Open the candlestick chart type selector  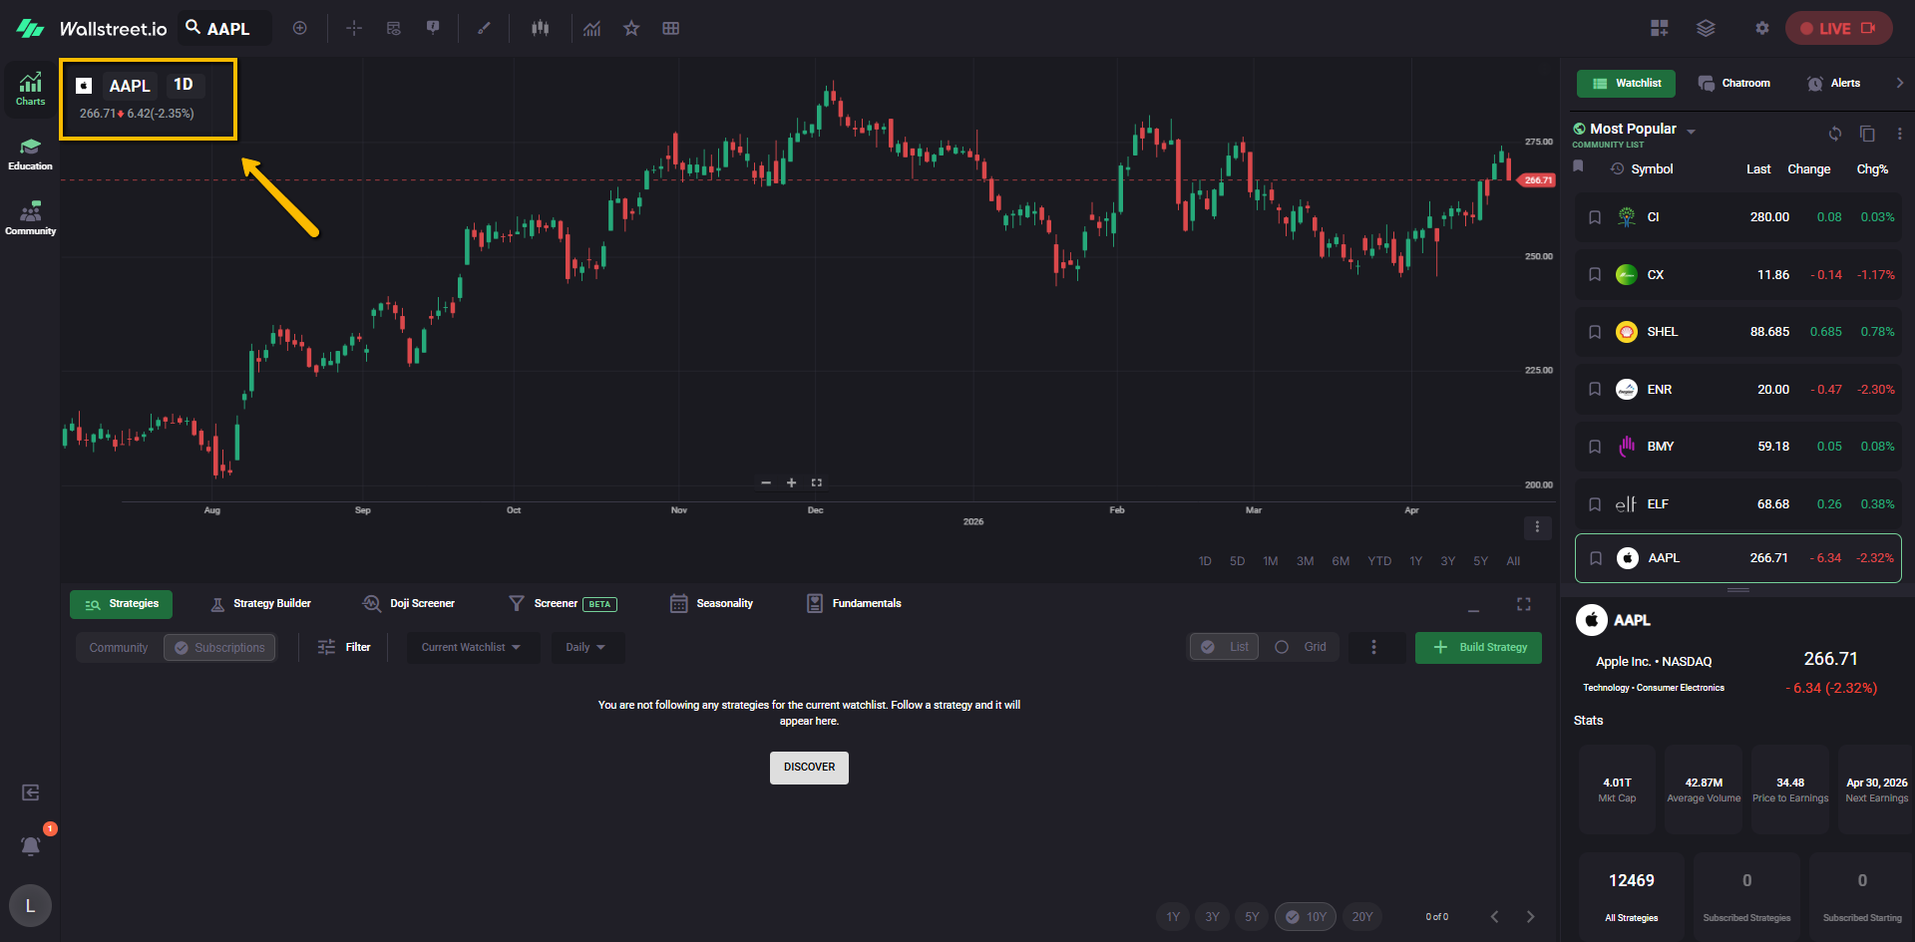(x=540, y=28)
